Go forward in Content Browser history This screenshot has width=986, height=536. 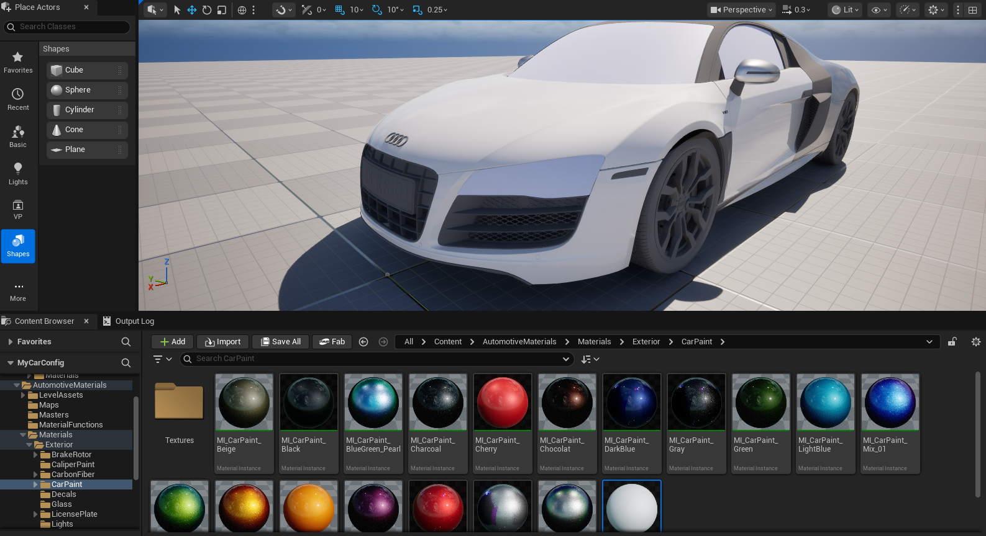coord(383,342)
